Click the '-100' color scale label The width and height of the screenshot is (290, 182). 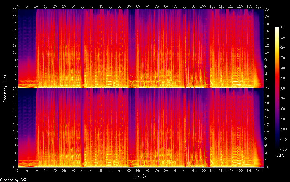[x=283, y=129]
